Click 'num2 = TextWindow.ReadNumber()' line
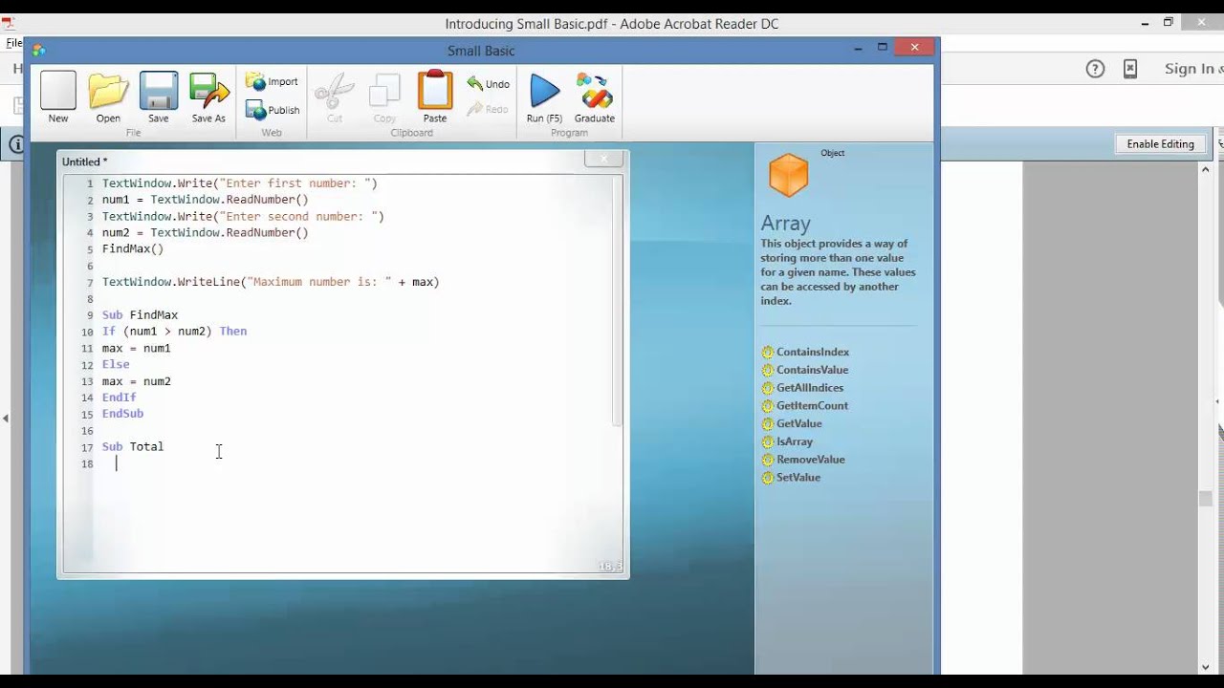This screenshot has width=1224, height=688. 206,233
